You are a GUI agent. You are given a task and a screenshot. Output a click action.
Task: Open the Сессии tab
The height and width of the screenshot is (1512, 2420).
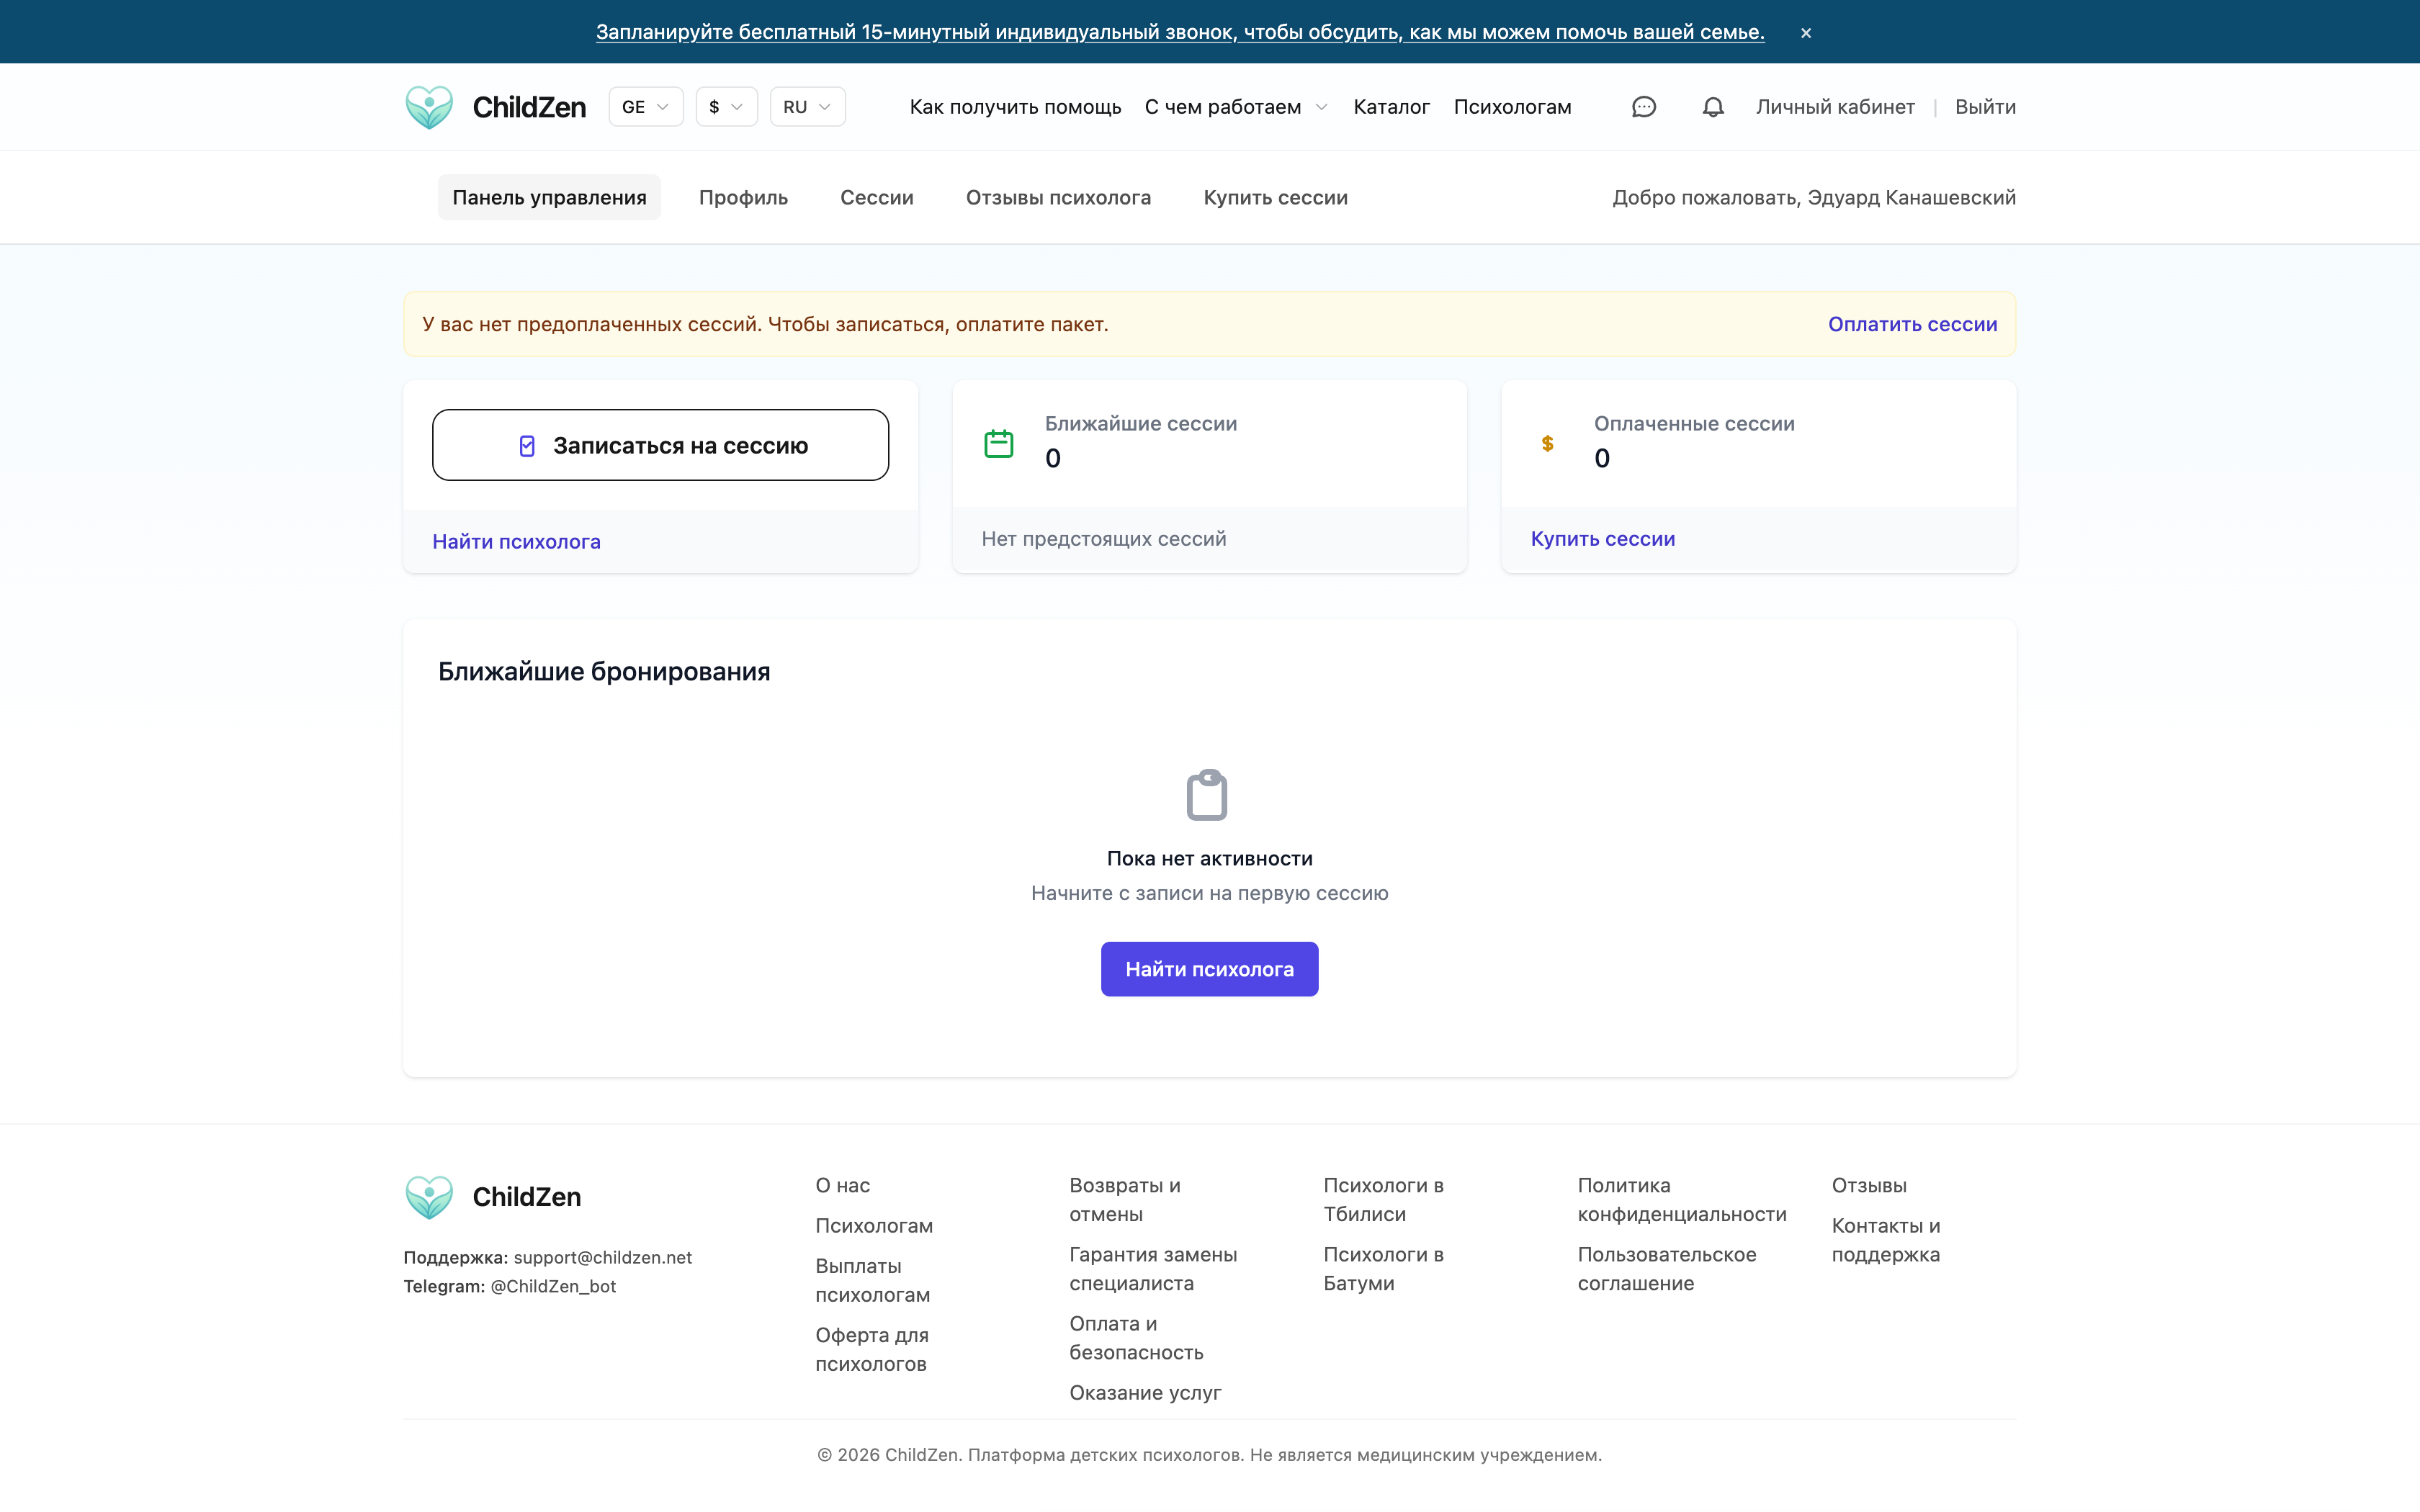(876, 198)
